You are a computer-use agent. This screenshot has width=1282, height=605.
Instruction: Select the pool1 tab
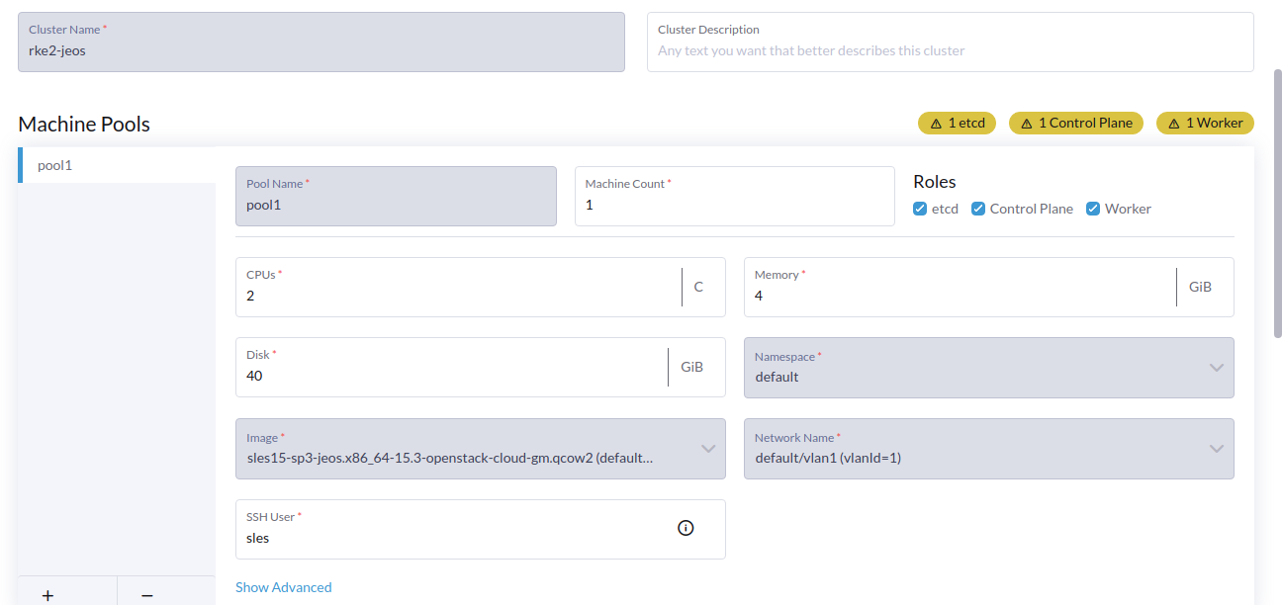[x=54, y=165]
